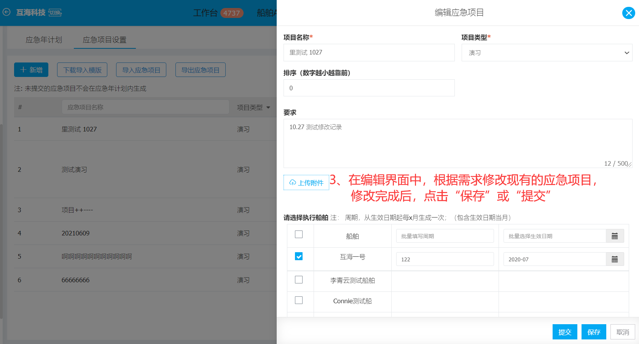The height and width of the screenshot is (344, 639).
Task: Click 导出应急项目 button
Action: [x=201, y=70]
